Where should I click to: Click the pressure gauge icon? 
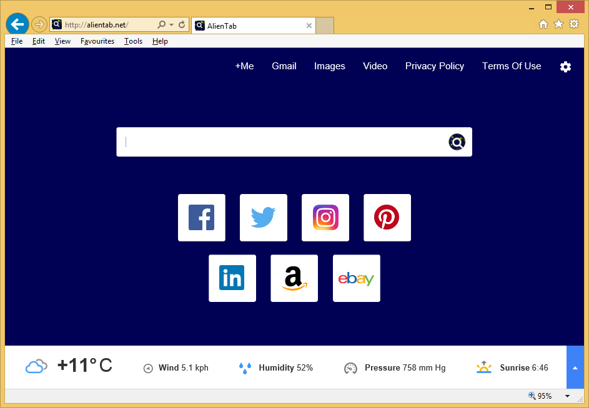click(x=350, y=369)
